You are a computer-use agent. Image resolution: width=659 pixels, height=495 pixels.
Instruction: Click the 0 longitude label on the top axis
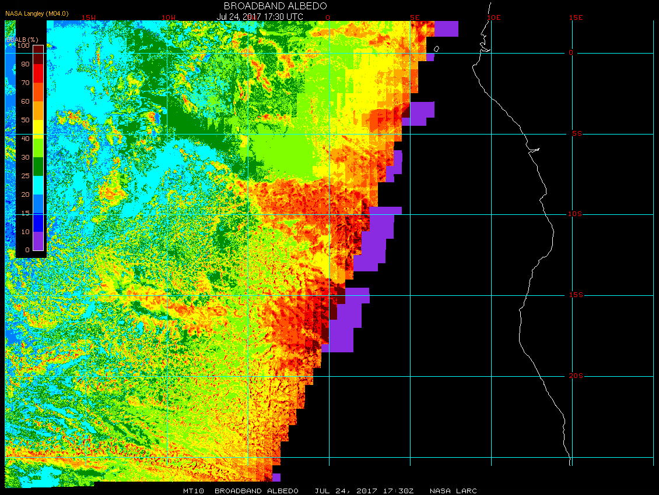(x=328, y=17)
